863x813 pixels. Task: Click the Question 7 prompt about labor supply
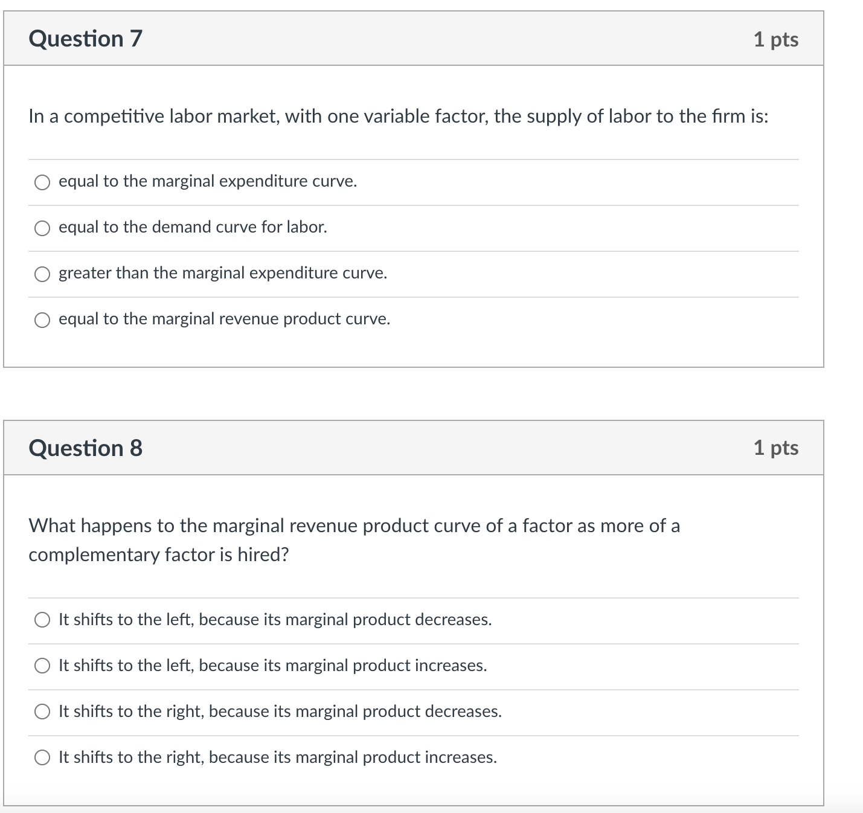point(399,116)
